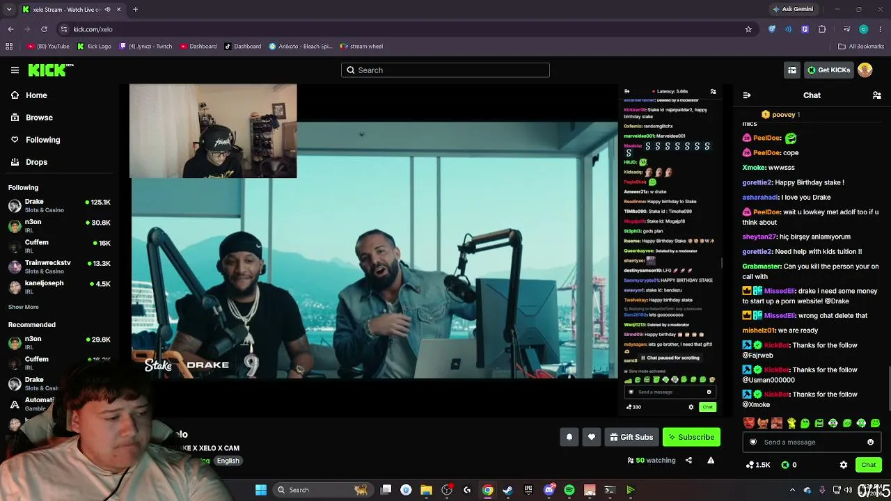The image size is (891, 501).
Task: Mute the xelo Stream tab audio
Action: point(107,10)
